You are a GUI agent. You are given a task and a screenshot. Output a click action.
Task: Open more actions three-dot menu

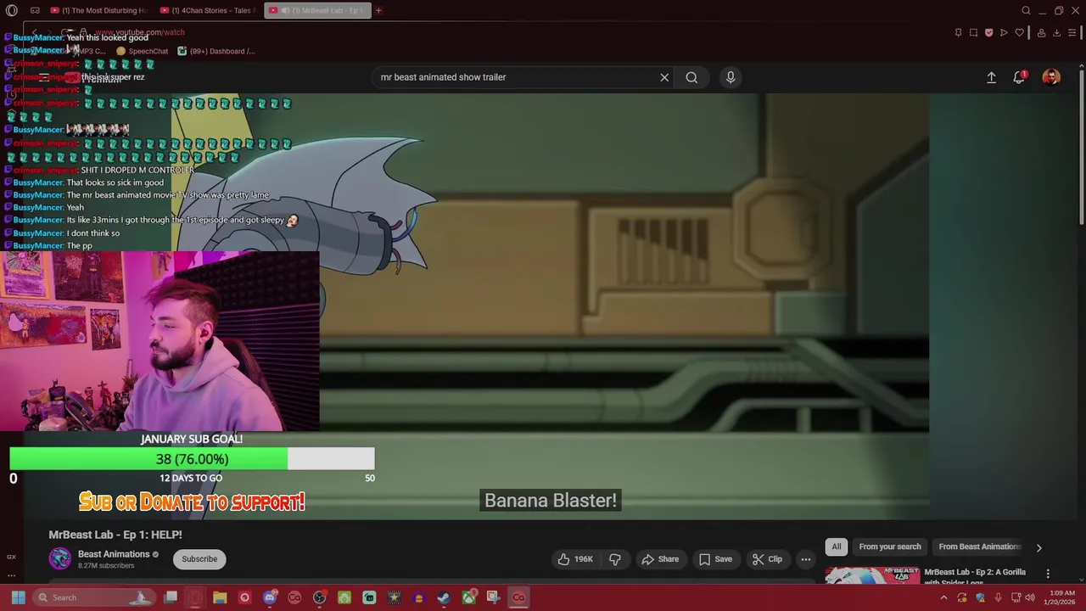pos(806,558)
